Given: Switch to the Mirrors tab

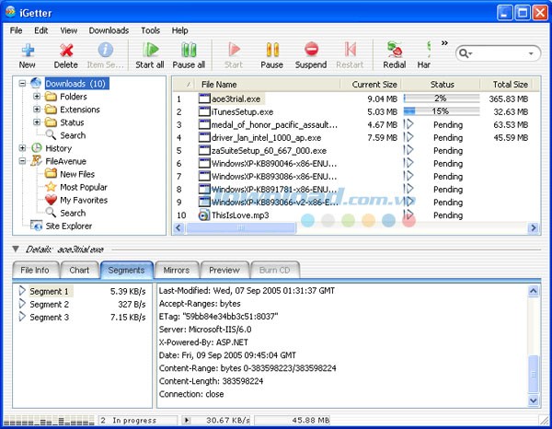Looking at the screenshot, I should pyautogui.click(x=176, y=270).
